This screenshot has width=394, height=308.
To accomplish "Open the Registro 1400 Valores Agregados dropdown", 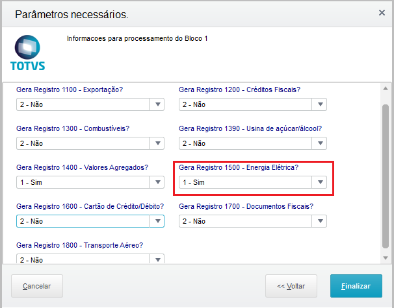I will (157, 182).
